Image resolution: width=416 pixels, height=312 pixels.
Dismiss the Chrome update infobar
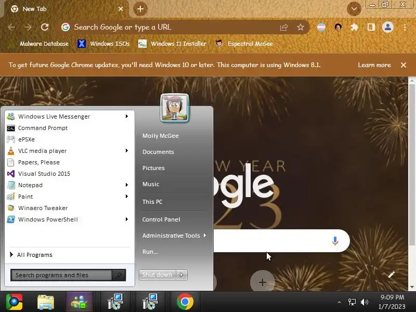(404, 65)
